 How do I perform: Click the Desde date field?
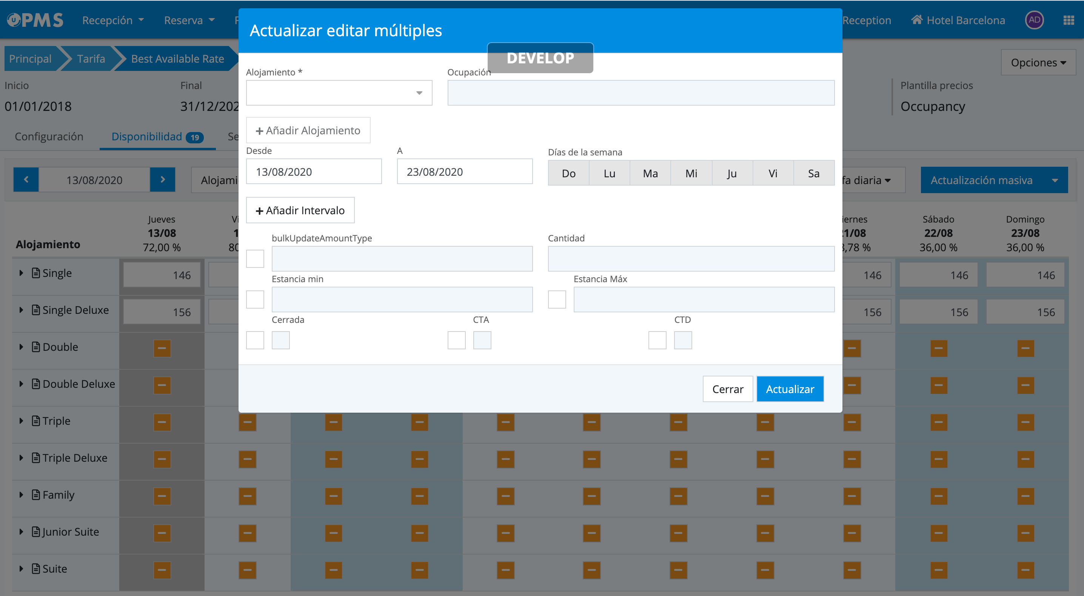pos(314,172)
